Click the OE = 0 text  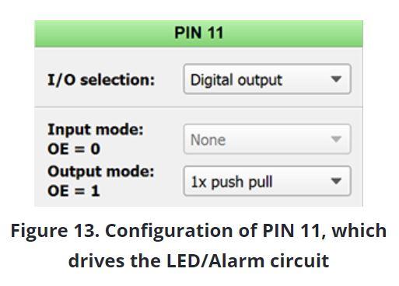pyautogui.click(x=74, y=149)
